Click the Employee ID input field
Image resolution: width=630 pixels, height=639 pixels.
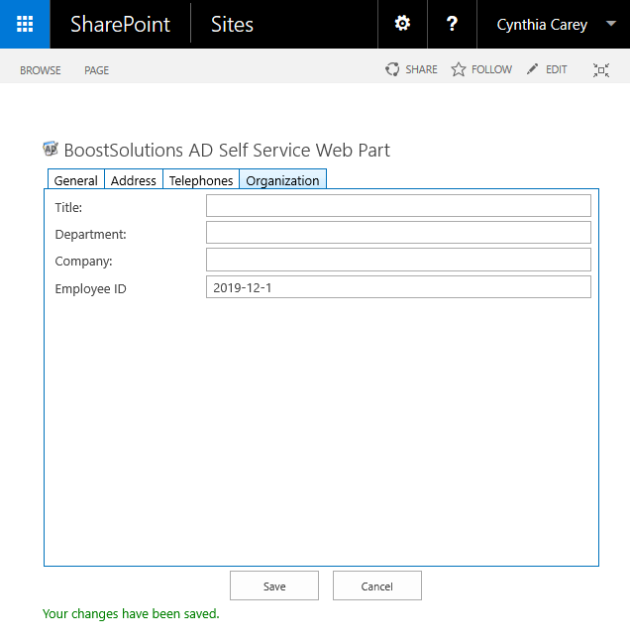(x=398, y=287)
